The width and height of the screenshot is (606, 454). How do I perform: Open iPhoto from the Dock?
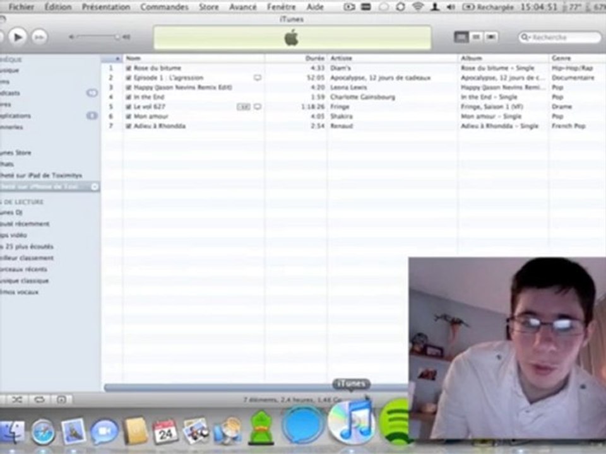tap(196, 431)
